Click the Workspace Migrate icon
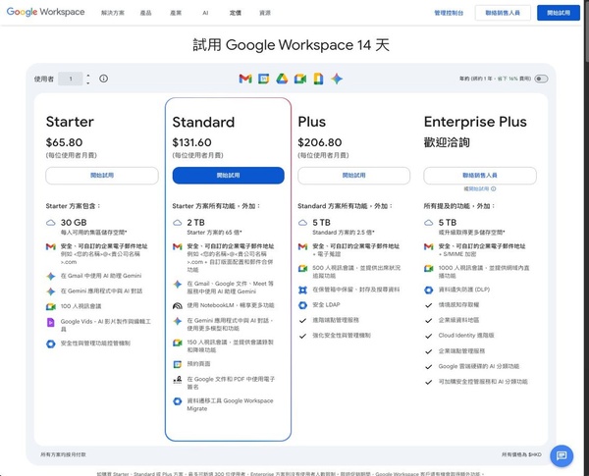589x476 pixels. point(178,401)
